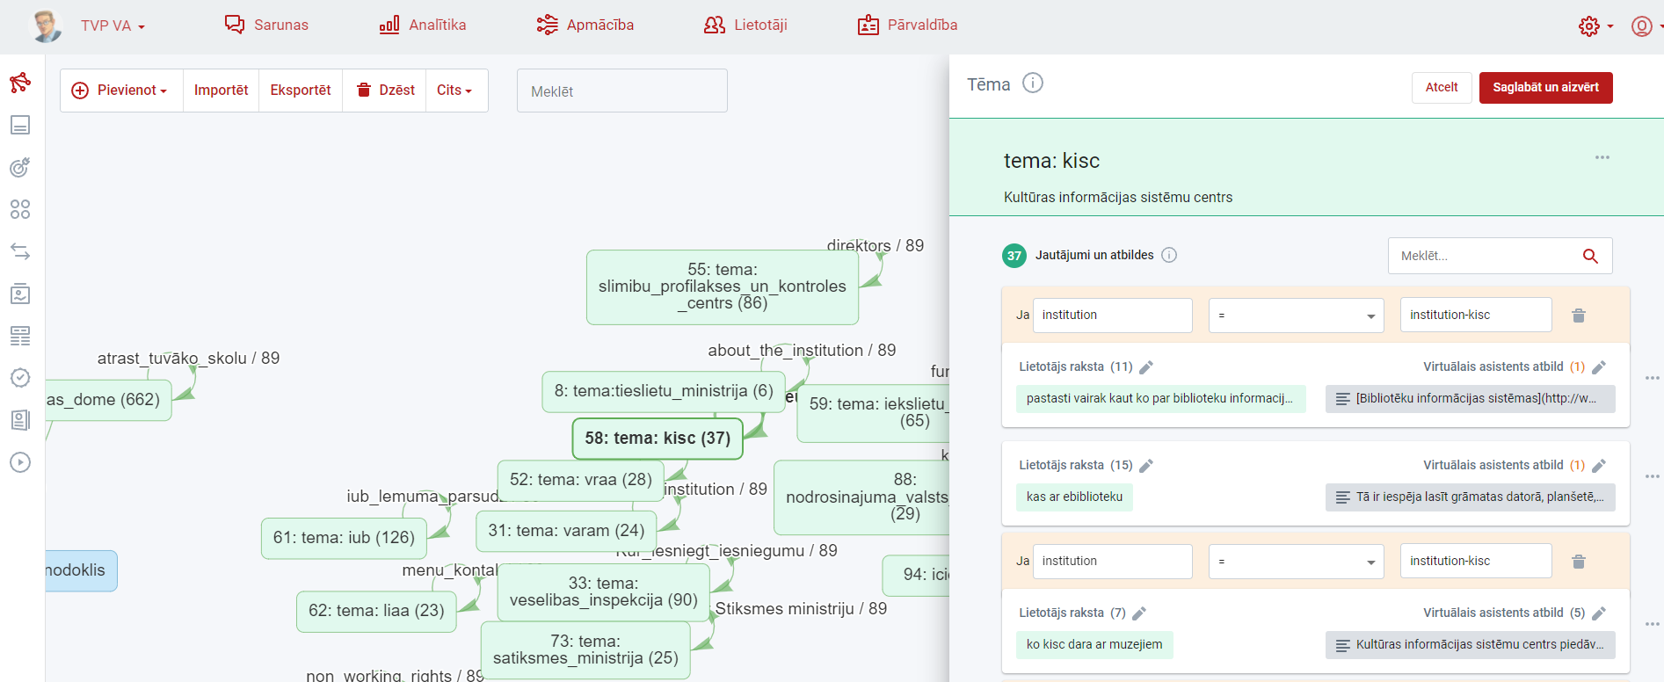Expand the Pievienot dropdown

tap(121, 91)
